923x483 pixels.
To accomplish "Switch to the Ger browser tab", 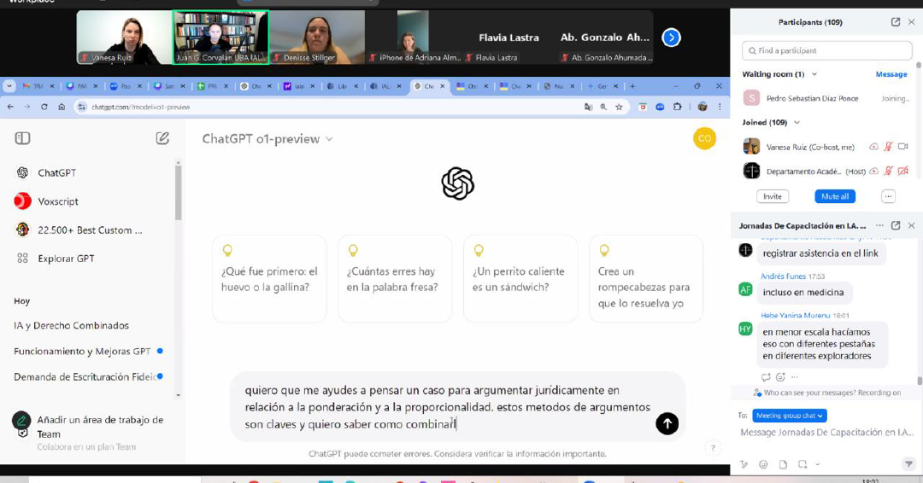I will tap(602, 86).
